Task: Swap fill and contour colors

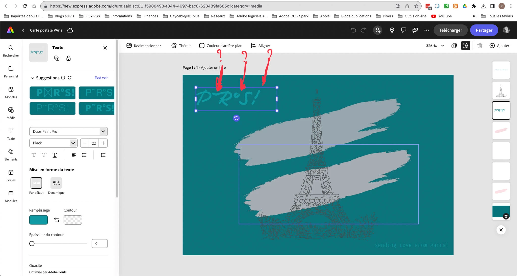Action: click(x=57, y=220)
